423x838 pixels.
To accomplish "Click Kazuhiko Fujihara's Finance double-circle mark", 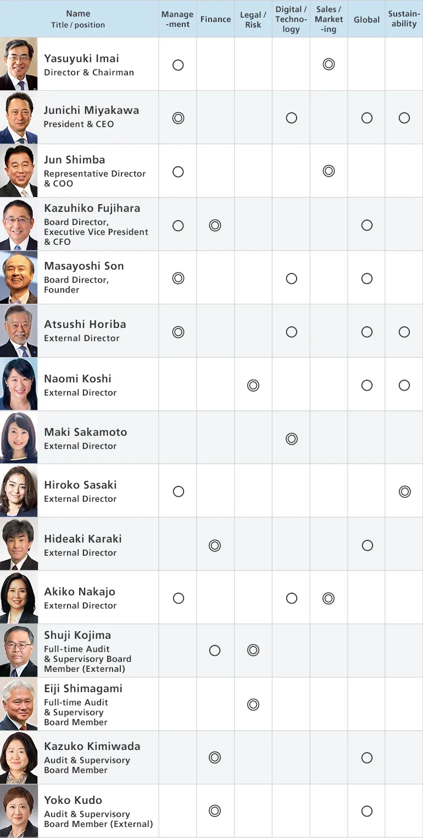I will click(215, 225).
